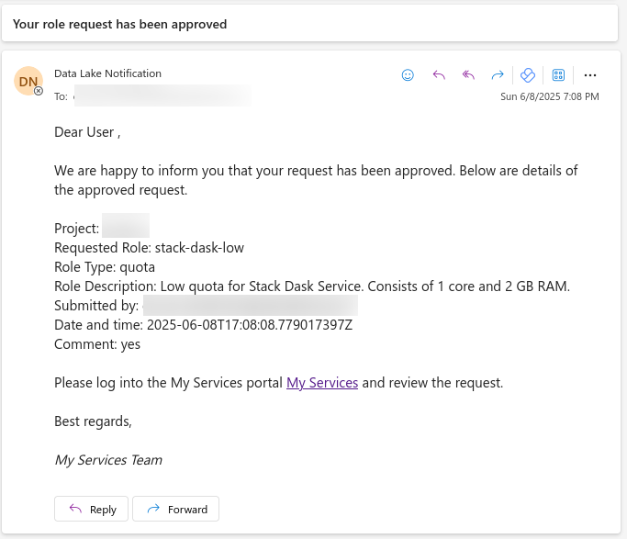The height and width of the screenshot is (539, 627).
Task: Click the Data Lake Notification sender name
Action: tap(107, 73)
